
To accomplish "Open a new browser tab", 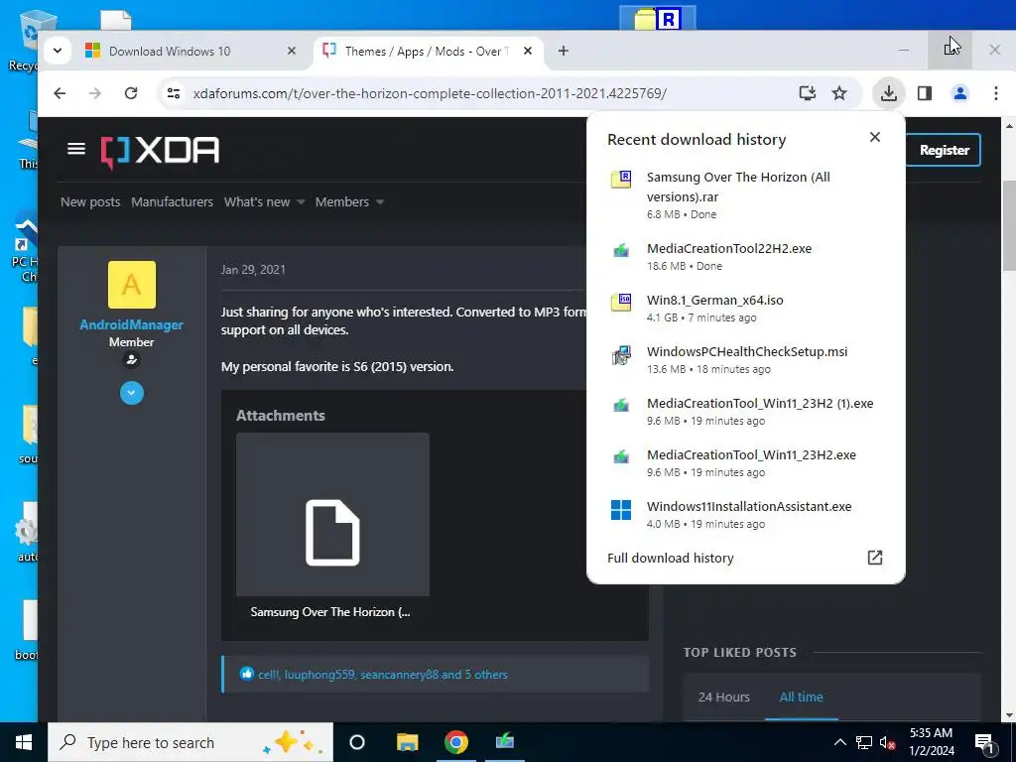I will click(x=564, y=51).
